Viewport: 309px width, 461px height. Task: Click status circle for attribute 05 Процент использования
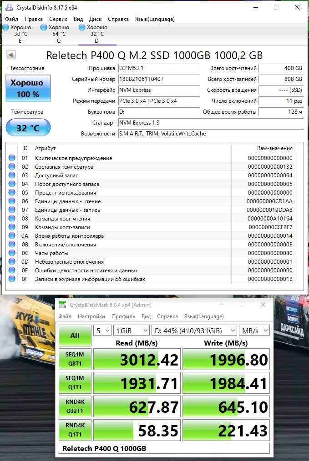point(12,193)
